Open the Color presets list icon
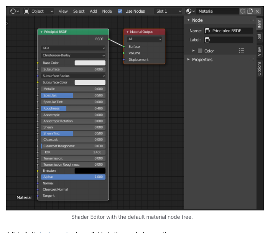This screenshot has height=233, width=270. click(x=241, y=51)
